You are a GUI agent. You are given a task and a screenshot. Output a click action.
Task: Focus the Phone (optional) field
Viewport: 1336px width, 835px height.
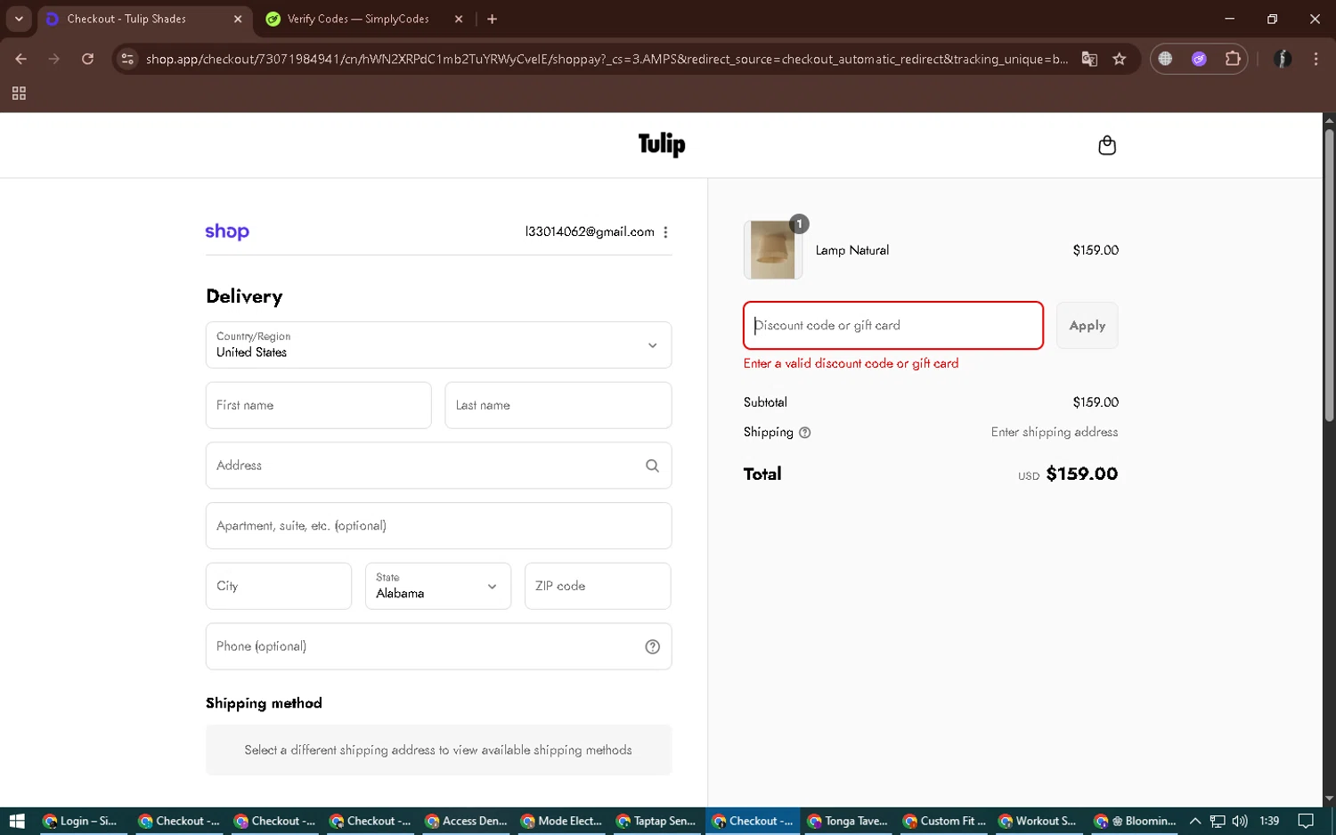pos(438,646)
